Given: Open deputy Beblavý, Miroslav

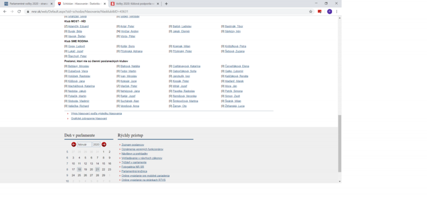Looking at the screenshot, I should 78,66.
